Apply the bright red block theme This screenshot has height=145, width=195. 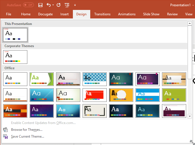95,95
